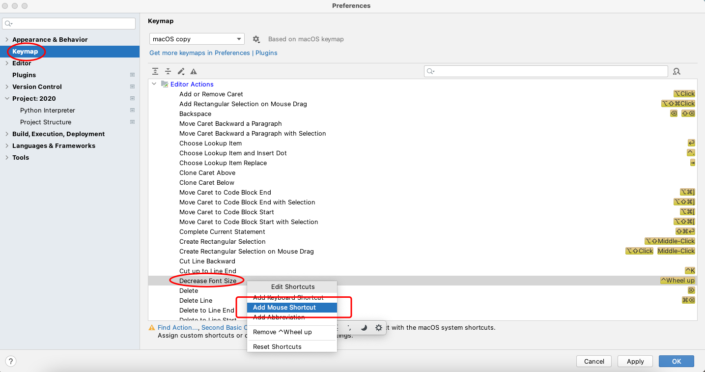
Task: Click the project-level icon beside Python Interpreter
Action: [x=132, y=110]
